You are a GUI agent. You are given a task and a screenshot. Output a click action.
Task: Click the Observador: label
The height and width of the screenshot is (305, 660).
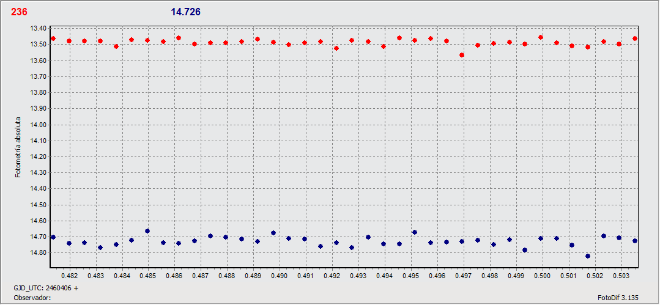[32, 298]
